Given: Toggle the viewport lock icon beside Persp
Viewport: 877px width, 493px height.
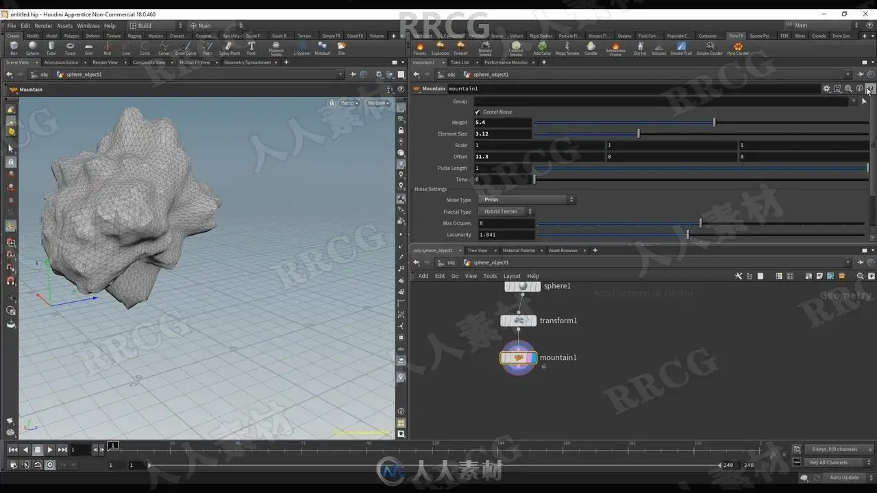Looking at the screenshot, I should (x=332, y=103).
